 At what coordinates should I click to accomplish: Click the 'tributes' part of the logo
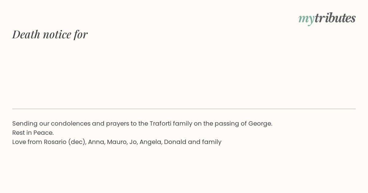click(x=335, y=18)
